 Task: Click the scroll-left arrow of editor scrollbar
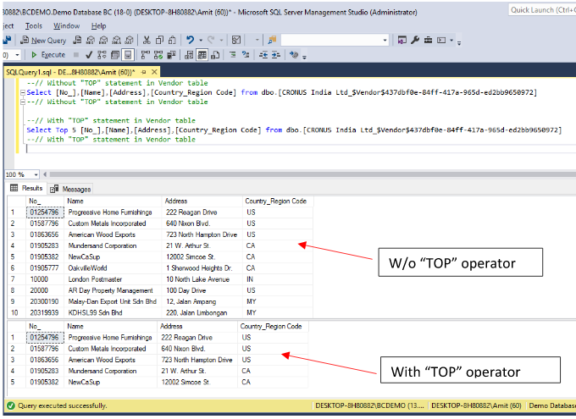click(x=45, y=174)
